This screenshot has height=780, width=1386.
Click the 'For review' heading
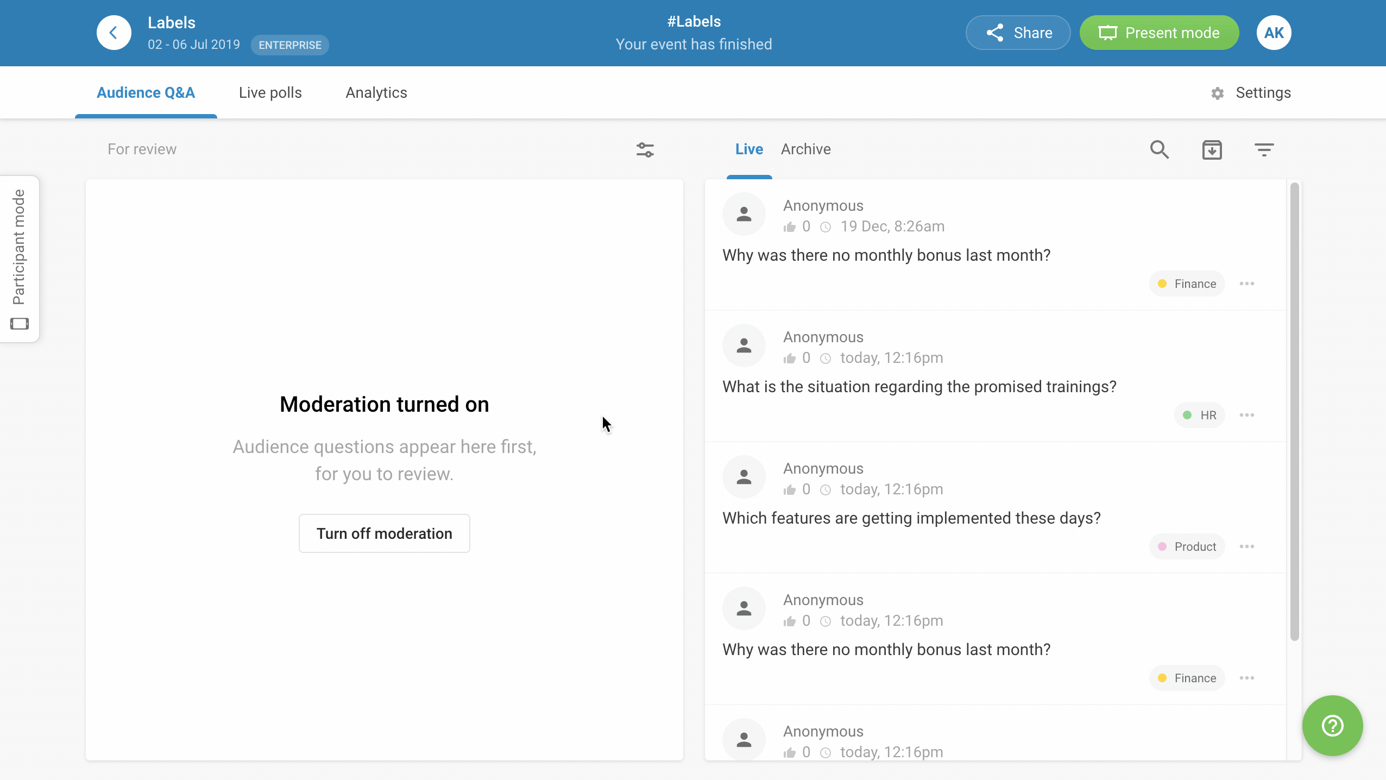(142, 149)
